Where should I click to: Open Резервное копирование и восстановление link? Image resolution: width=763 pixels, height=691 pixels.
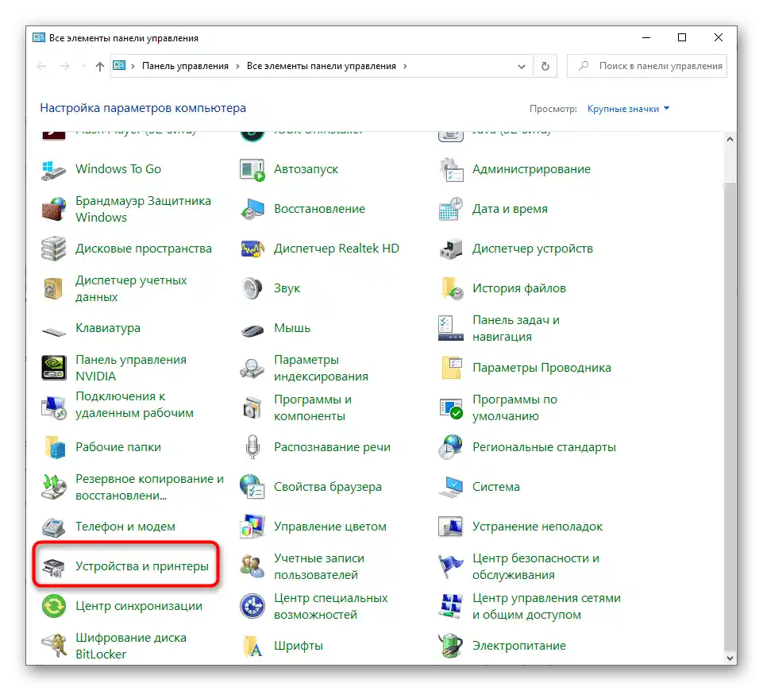(149, 487)
